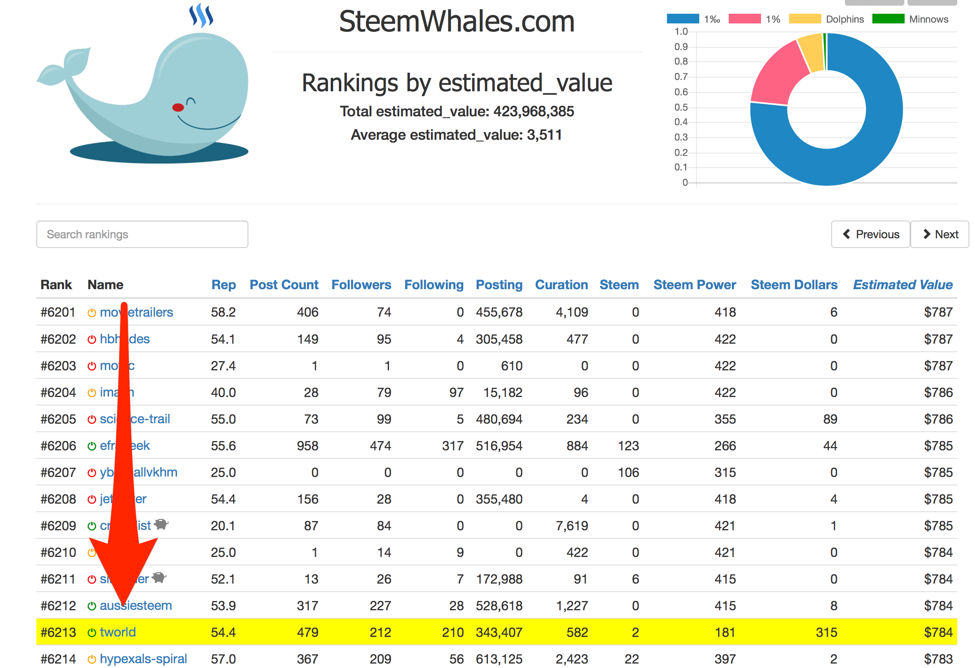Image resolution: width=975 pixels, height=668 pixels.
Task: Click the piggy bank icon in row #6209
Action: (161, 525)
